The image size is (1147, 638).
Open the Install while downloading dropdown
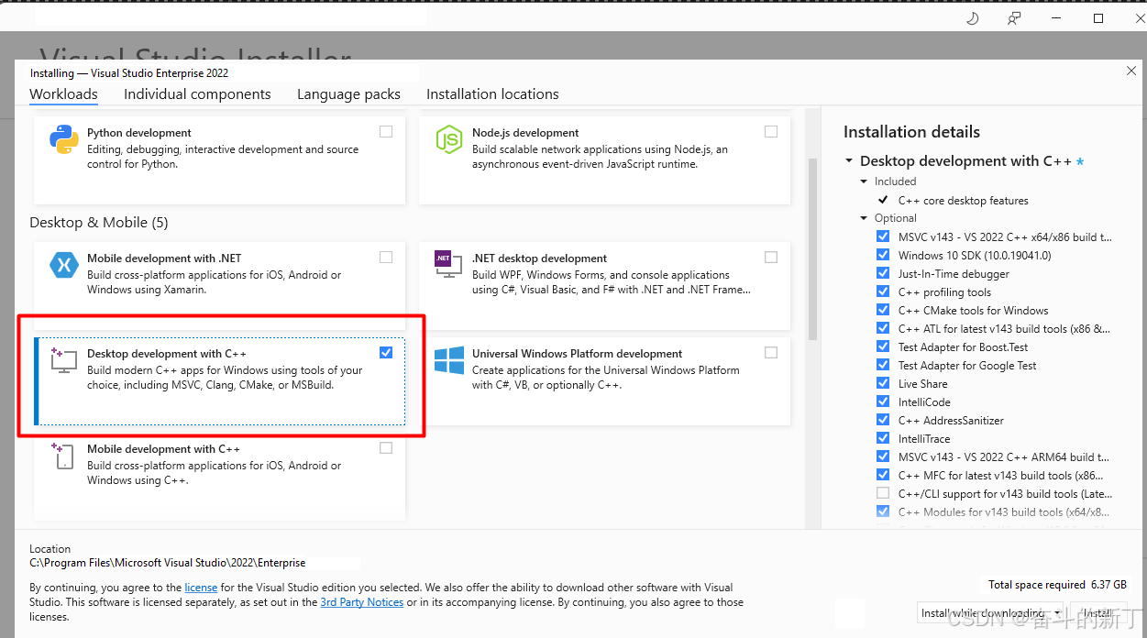tap(990, 613)
